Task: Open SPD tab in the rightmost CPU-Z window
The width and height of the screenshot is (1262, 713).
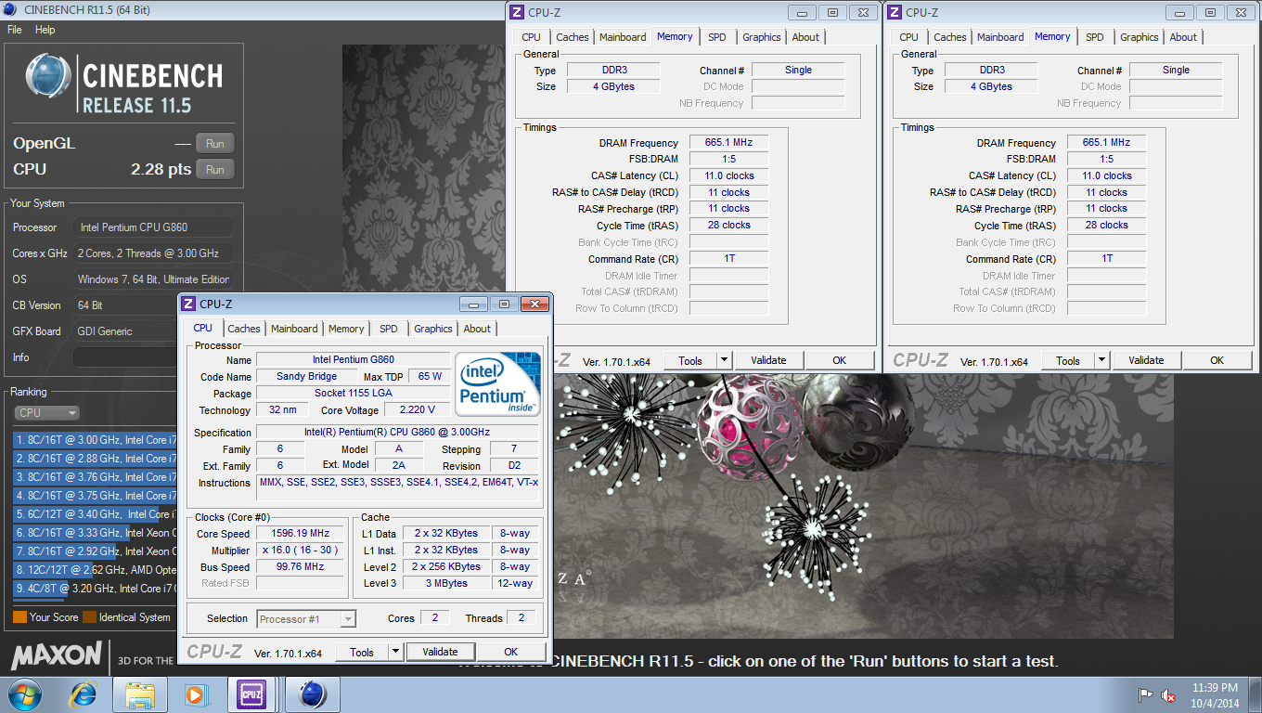Action: (x=1095, y=37)
